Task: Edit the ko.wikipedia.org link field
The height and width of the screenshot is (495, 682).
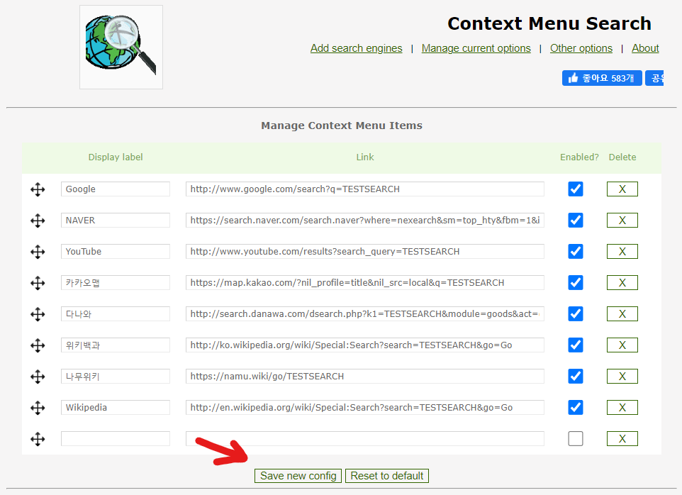Action: click(x=365, y=345)
